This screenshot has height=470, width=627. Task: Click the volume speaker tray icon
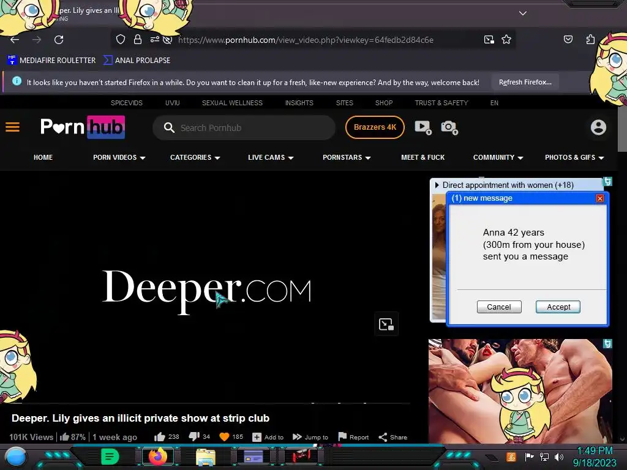[559, 457]
